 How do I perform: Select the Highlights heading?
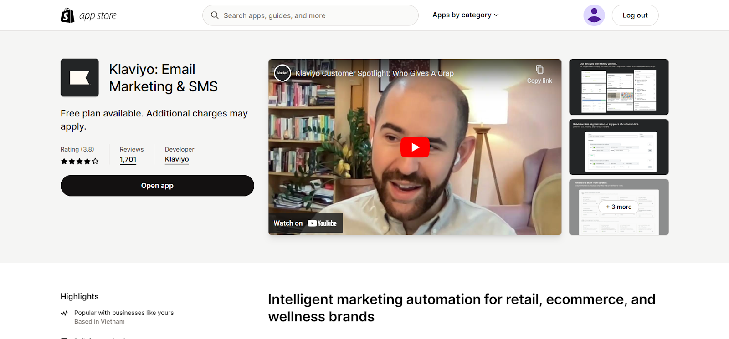point(80,297)
